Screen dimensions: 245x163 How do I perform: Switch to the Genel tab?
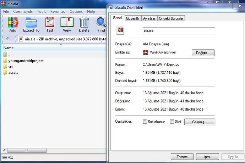pos(117,18)
